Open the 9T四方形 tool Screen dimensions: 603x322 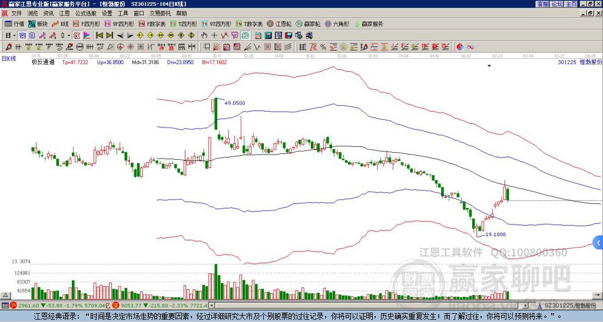(x=216, y=24)
